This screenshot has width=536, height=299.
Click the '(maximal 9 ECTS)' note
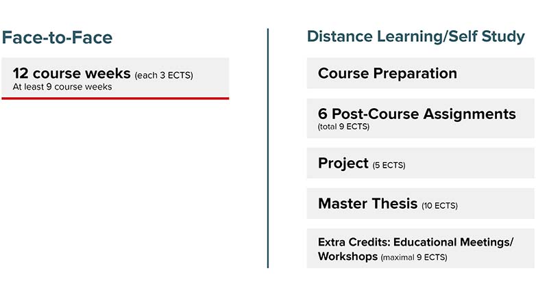pos(414,258)
